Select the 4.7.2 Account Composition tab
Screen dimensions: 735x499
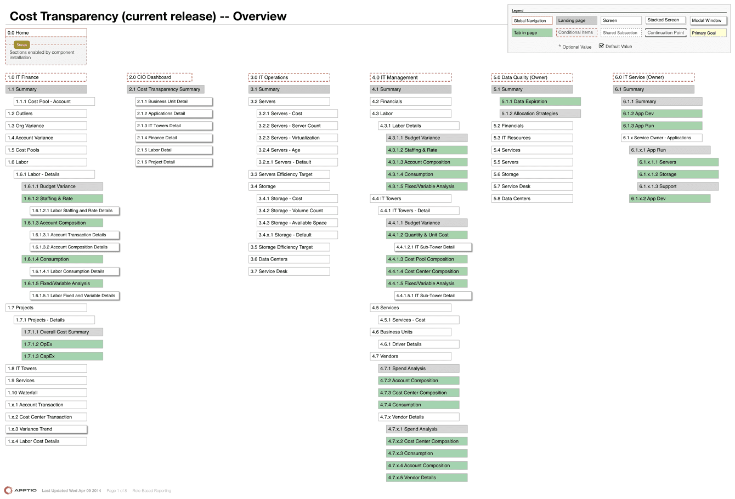click(419, 381)
